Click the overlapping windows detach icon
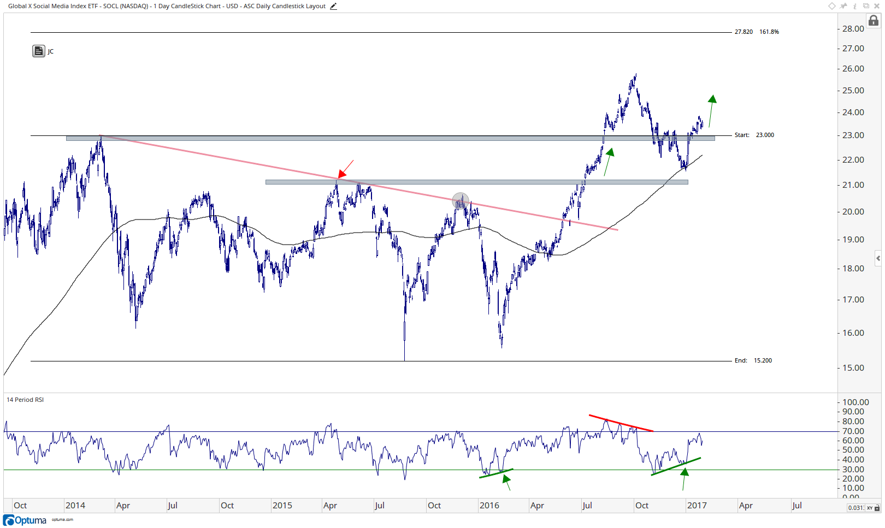This screenshot has height=528, width=885. point(866,6)
